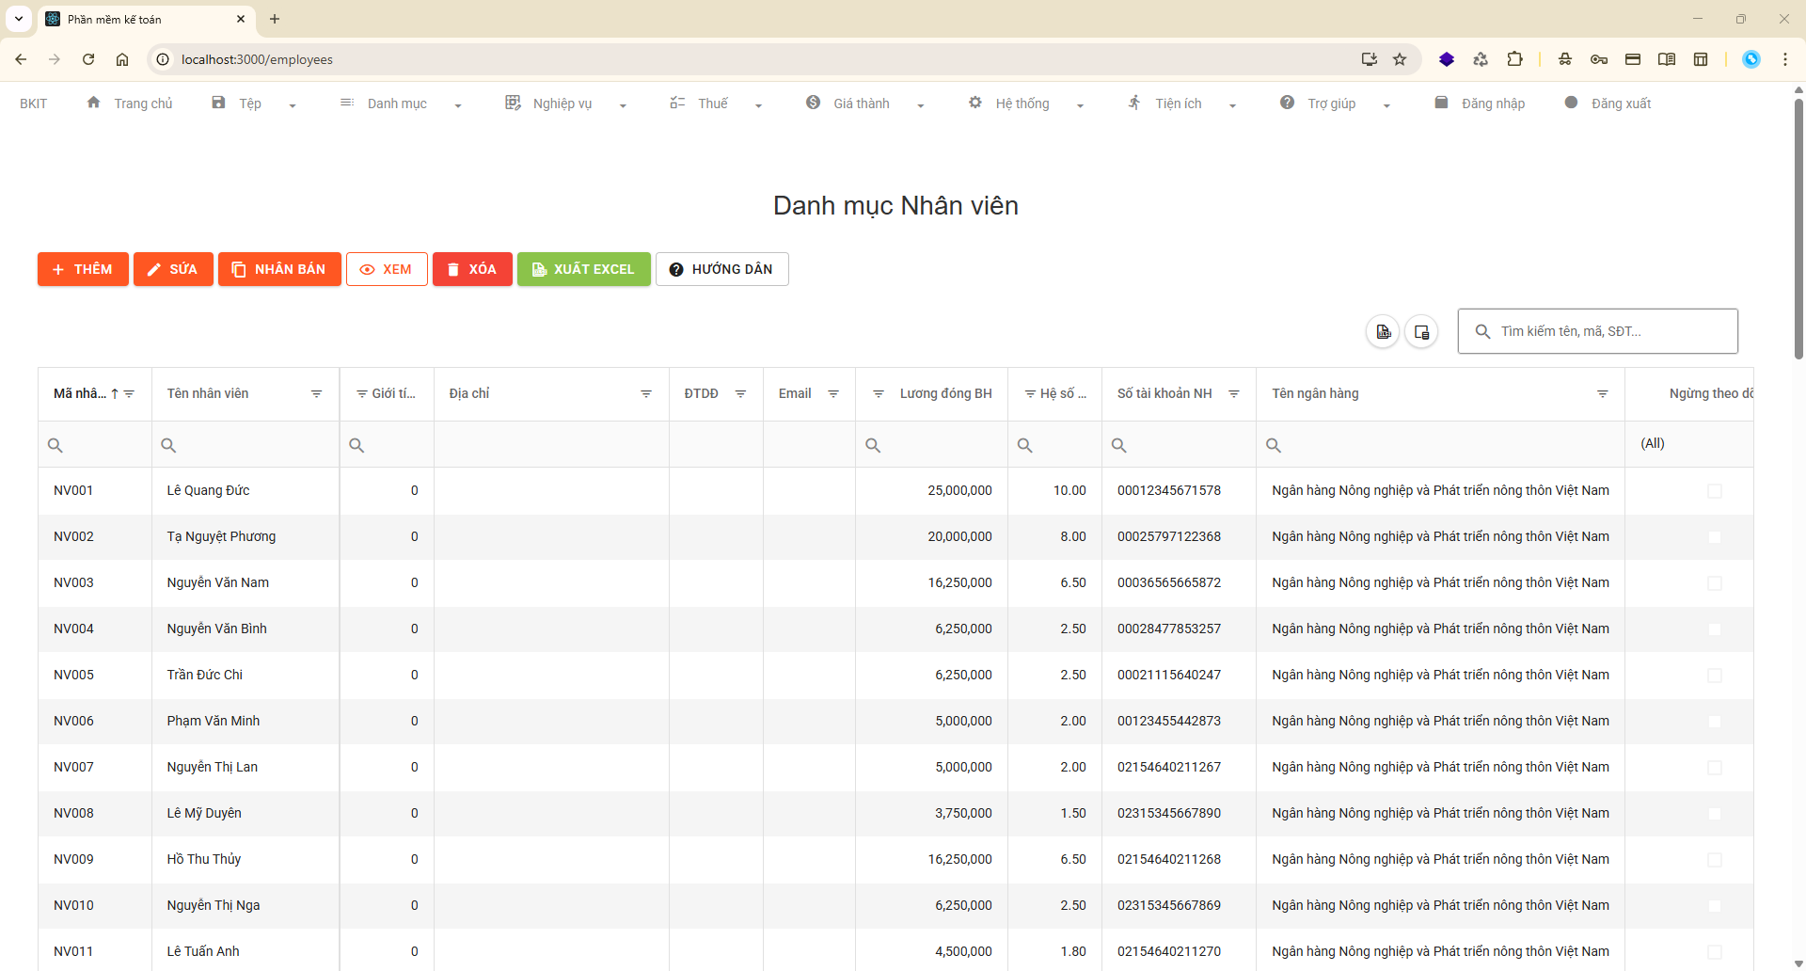Expand the Thuế menu dropdown

[x=758, y=105]
